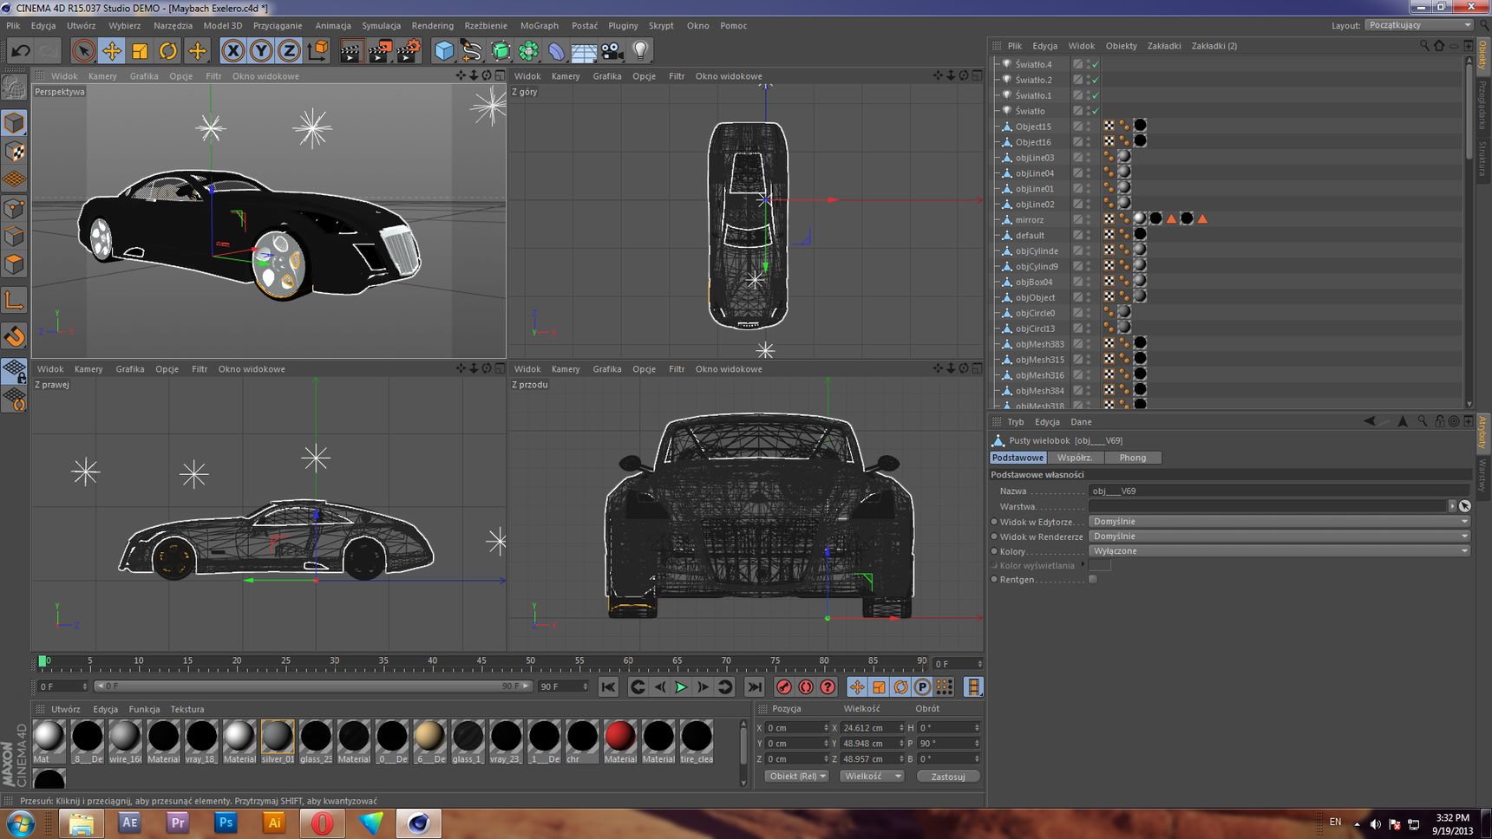Open Obiekty menu in object manager
Image resolution: width=1492 pixels, height=839 pixels.
click(1121, 46)
